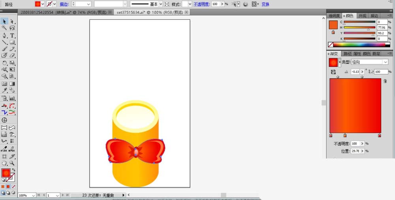Select the Pen tool
This screenshot has height=200, width=395.
(x=4, y=36)
